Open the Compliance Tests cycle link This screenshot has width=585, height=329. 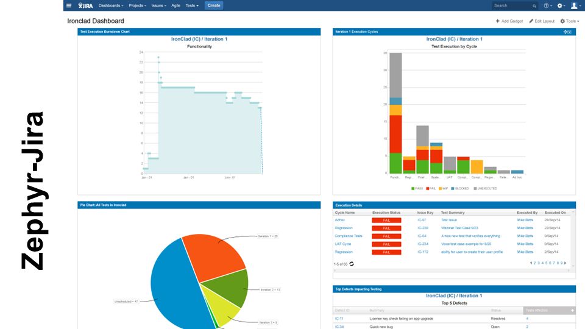(349, 236)
